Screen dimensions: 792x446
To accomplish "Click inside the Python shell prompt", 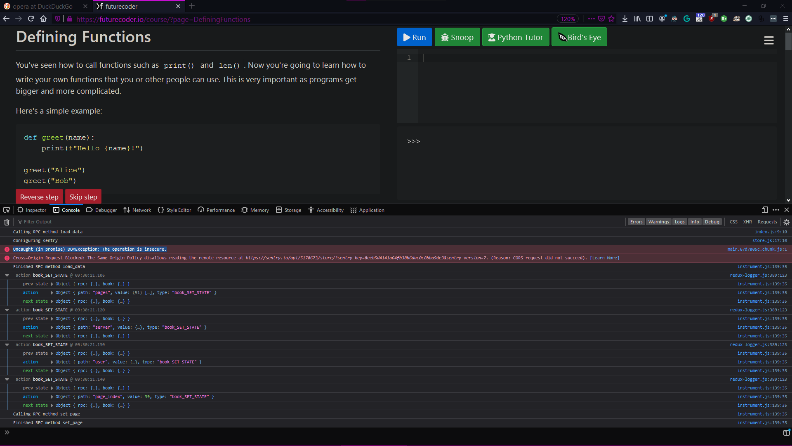I will coord(454,141).
